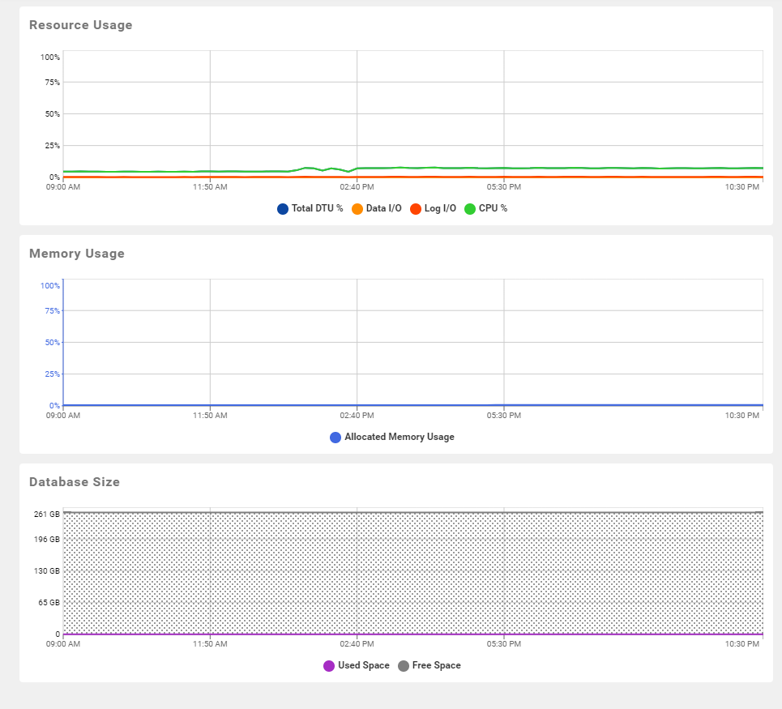Click the 02:40 PM timestamp on Resource Usage chart
Viewport: 782px width, 709px height.
point(358,186)
